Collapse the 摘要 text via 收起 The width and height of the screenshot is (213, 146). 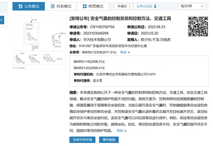[x=122, y=131]
